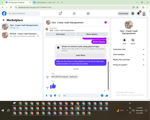Open the Facebook home logo
This screenshot has width=150, height=120.
[x=4, y=13]
